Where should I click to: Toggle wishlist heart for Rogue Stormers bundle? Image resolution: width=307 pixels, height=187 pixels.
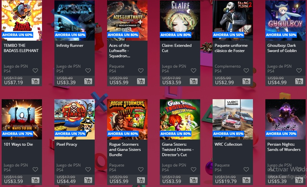pos(141,169)
